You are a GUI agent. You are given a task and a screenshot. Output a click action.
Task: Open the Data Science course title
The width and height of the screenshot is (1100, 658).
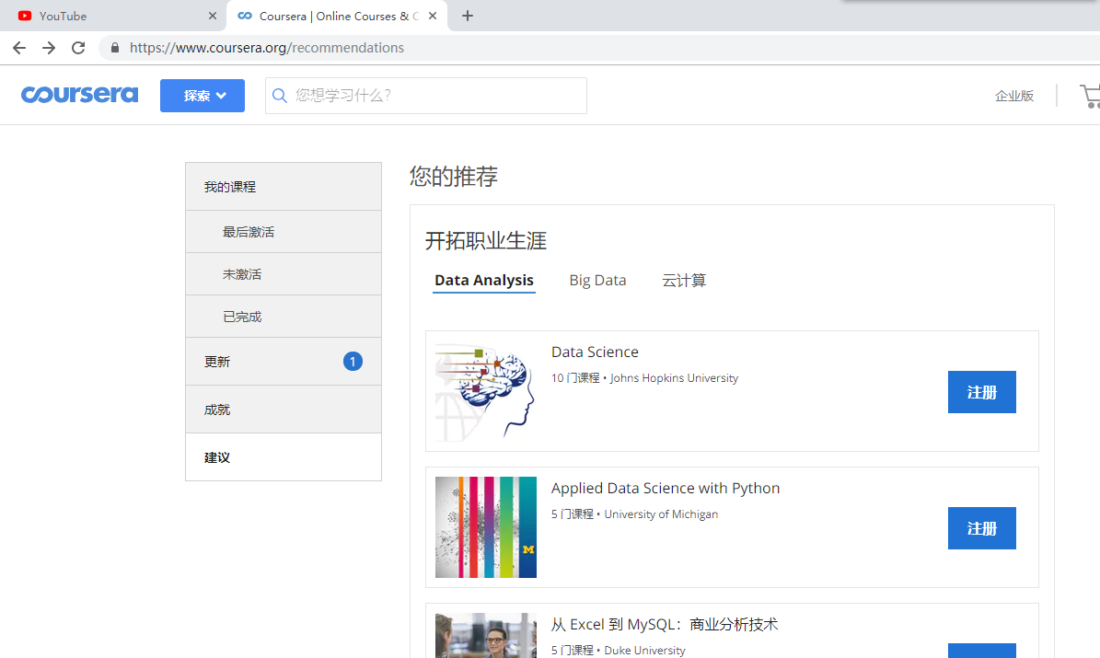595,352
